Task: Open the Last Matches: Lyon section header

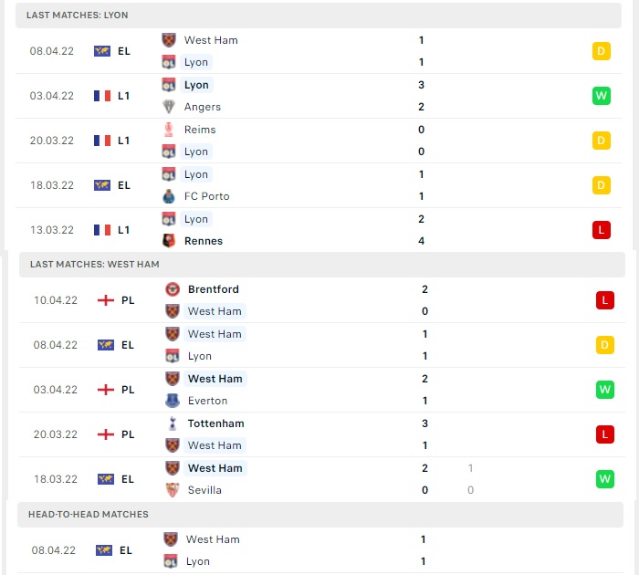Action: point(319,16)
